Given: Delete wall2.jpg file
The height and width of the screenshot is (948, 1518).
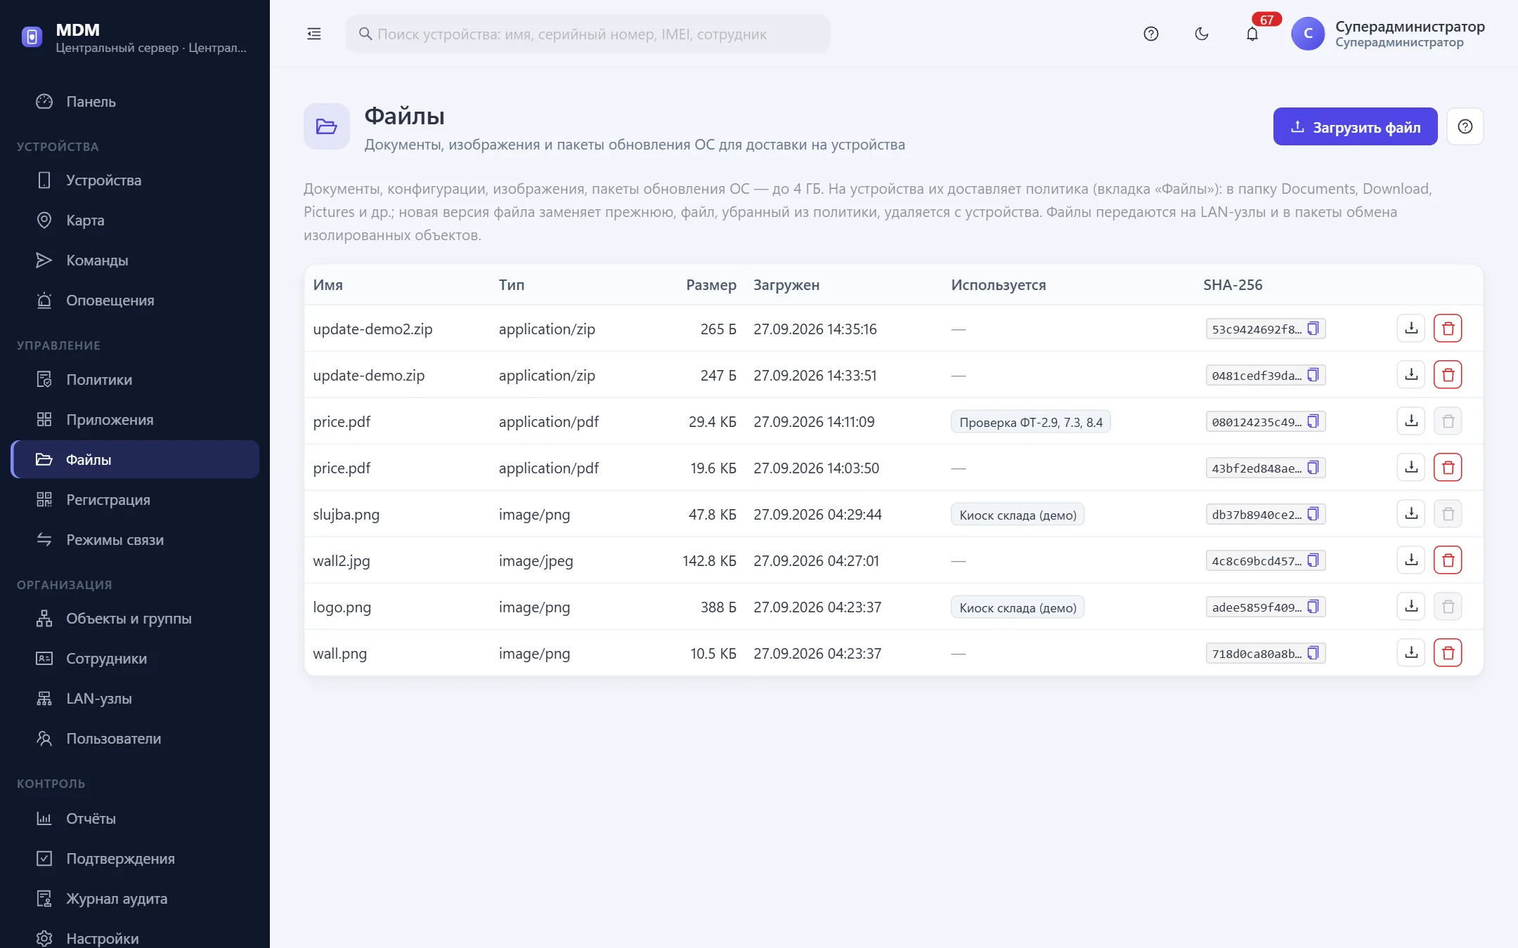Looking at the screenshot, I should pos(1448,560).
